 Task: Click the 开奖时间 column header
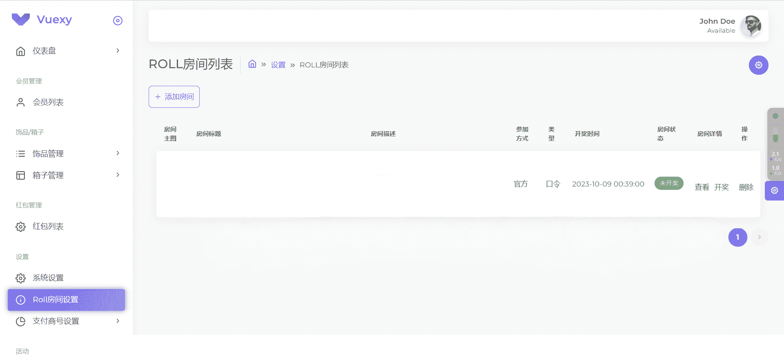pyautogui.click(x=587, y=134)
